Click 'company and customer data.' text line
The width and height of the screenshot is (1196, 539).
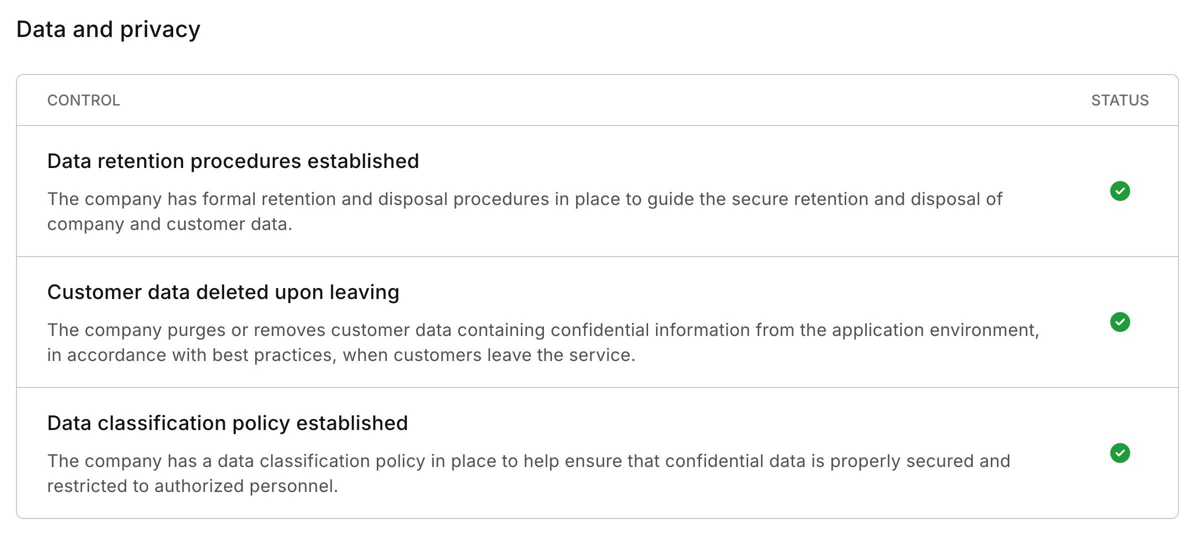(170, 224)
